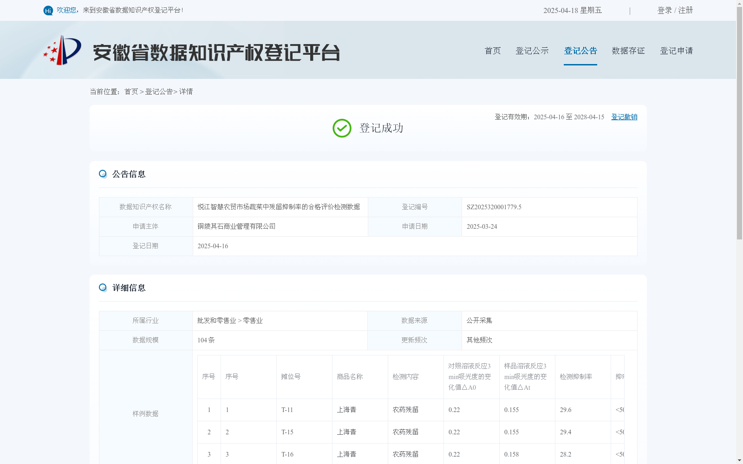This screenshot has height=464, width=743.
Task: Click the applicant 铜陵其石商业管理有限公司
Action: click(236, 226)
